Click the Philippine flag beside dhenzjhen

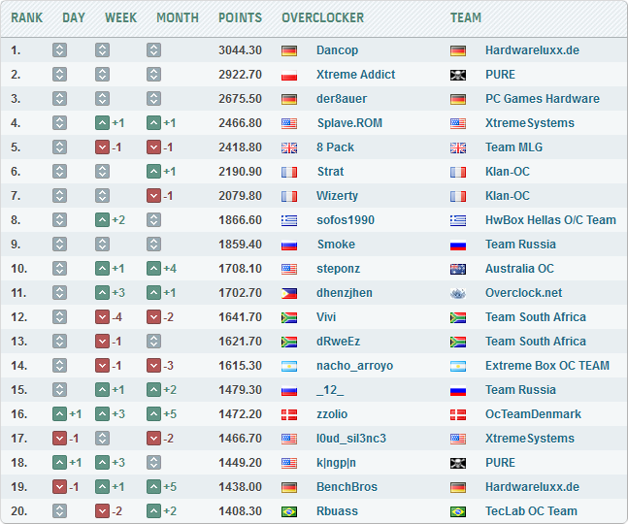(x=289, y=293)
